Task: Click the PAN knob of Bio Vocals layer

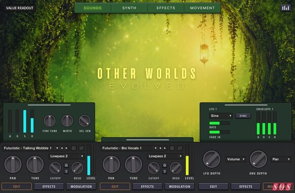Action: point(111,165)
